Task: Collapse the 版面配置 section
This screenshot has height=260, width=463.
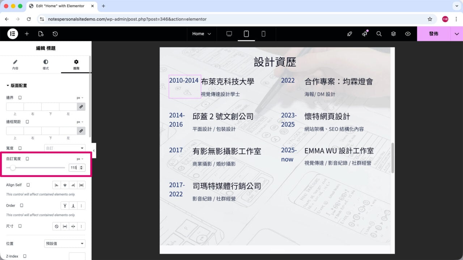Action: [17, 86]
